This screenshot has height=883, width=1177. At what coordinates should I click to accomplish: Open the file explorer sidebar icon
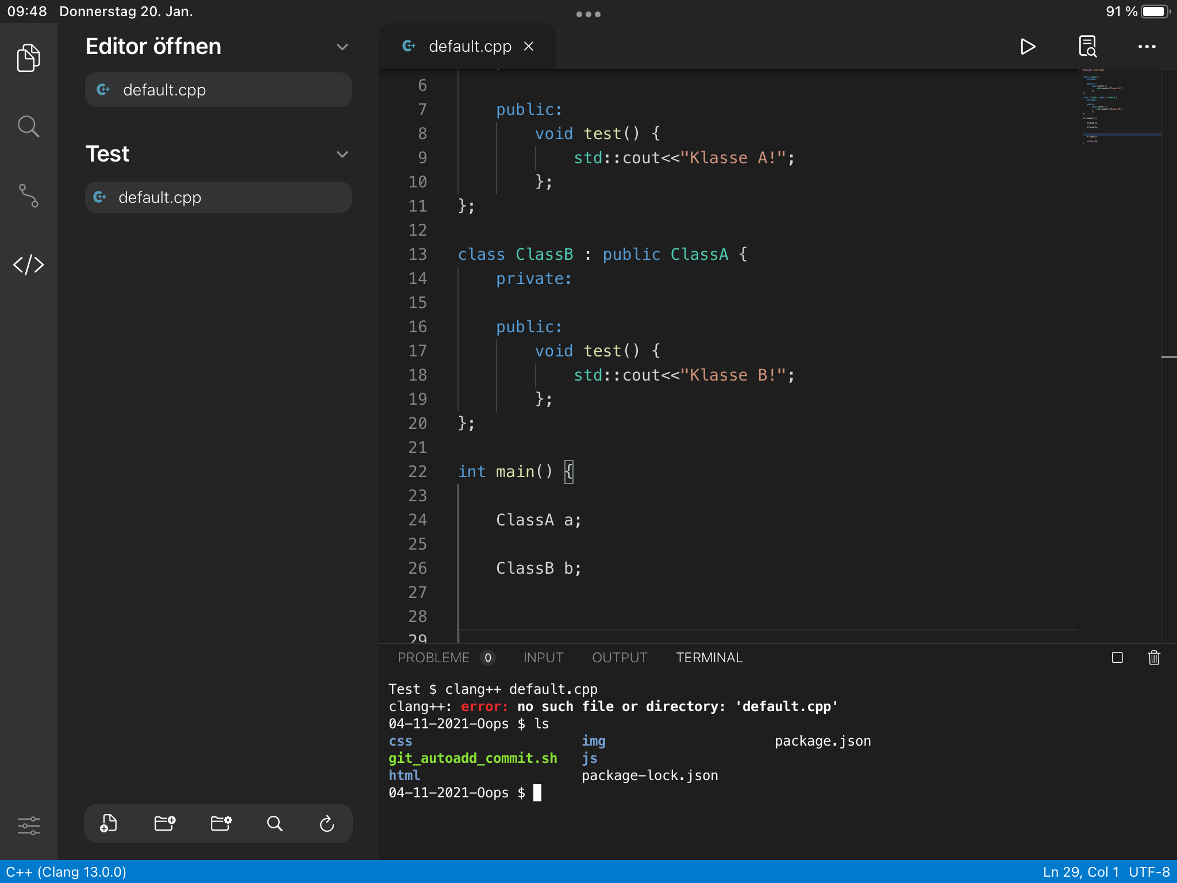click(x=28, y=57)
